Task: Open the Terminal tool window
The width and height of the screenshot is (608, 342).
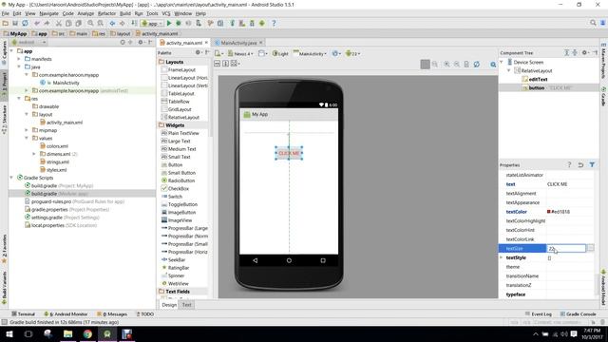Action: coord(23,314)
